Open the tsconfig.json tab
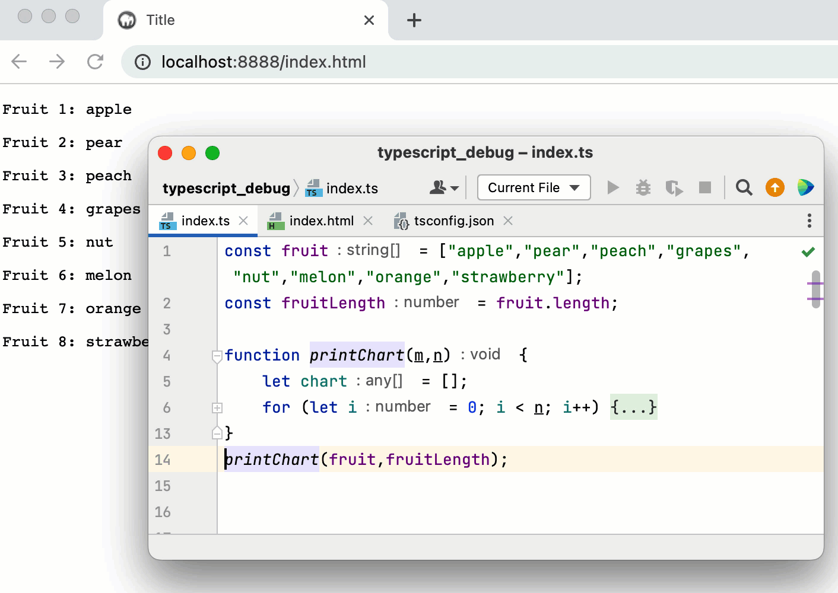This screenshot has height=593, width=838. coord(453,221)
